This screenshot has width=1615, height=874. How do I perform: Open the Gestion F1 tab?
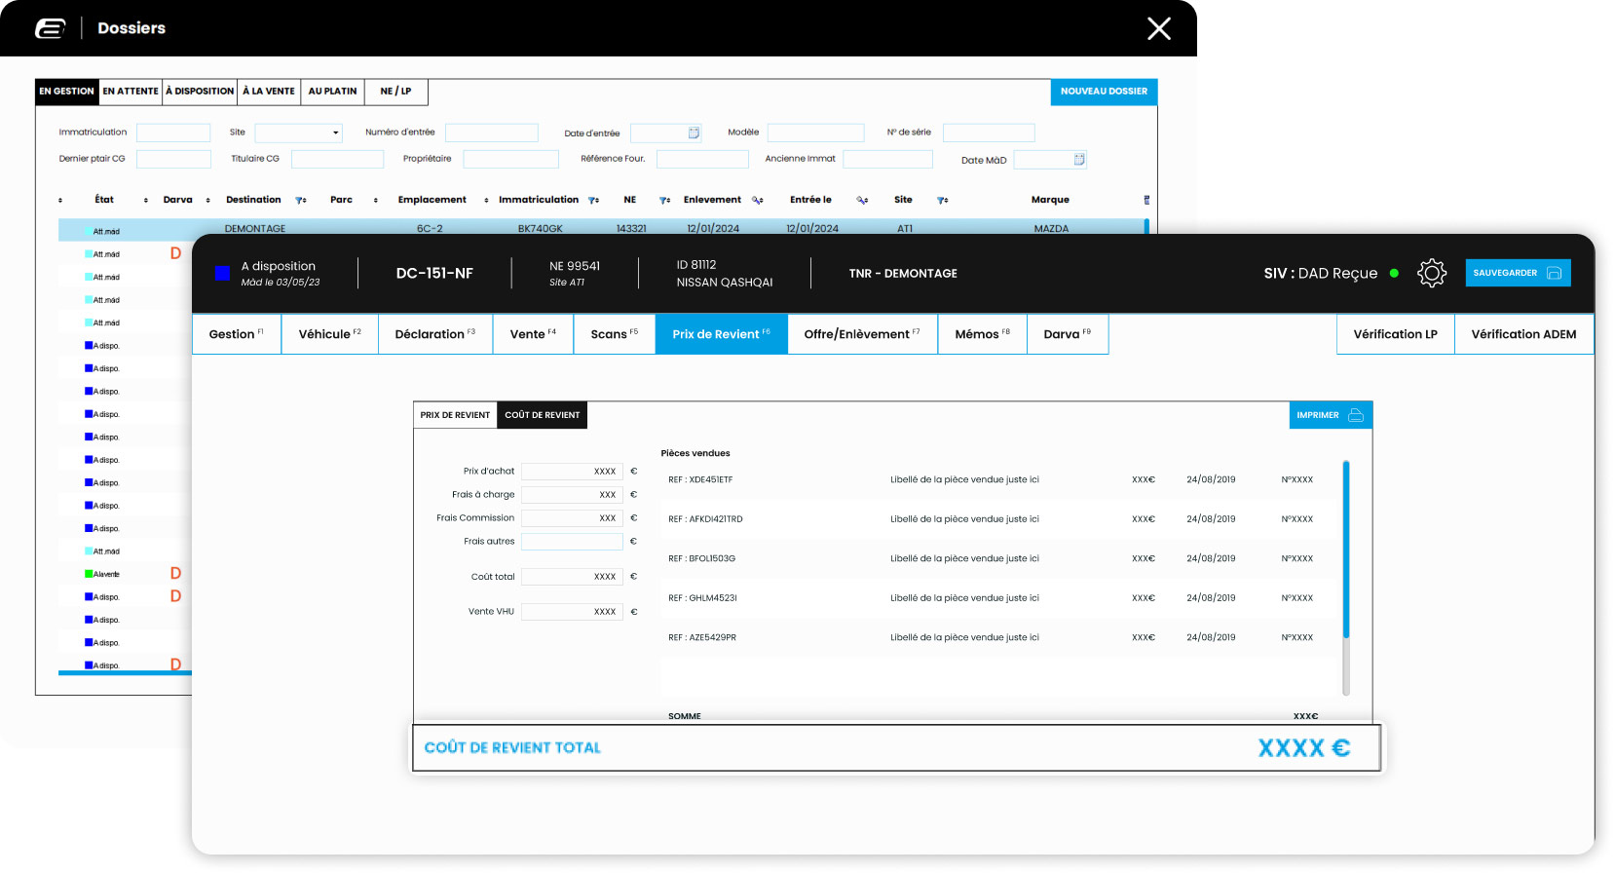[237, 334]
